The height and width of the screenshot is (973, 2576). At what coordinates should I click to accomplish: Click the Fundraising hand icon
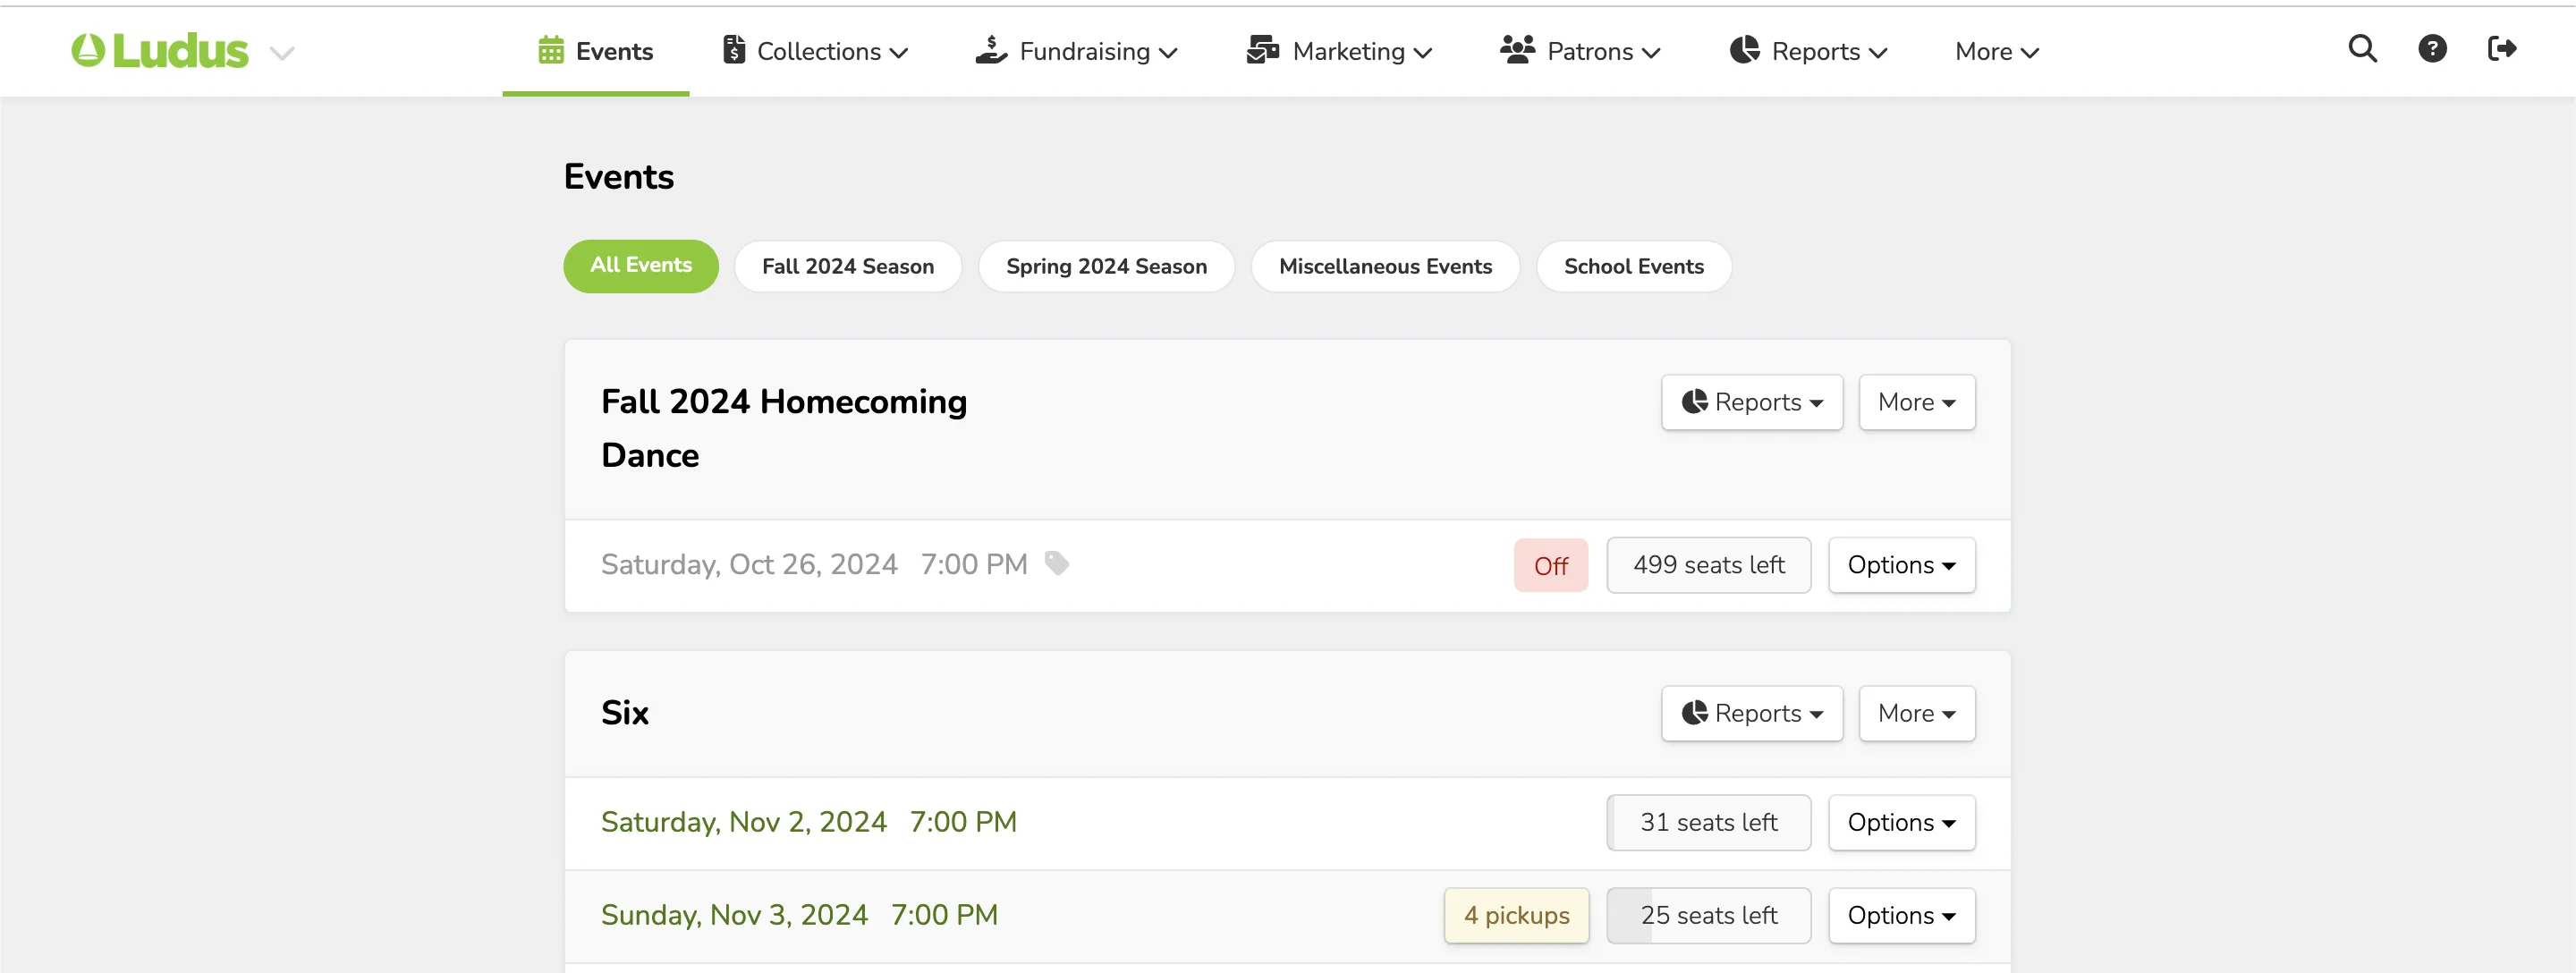(991, 50)
